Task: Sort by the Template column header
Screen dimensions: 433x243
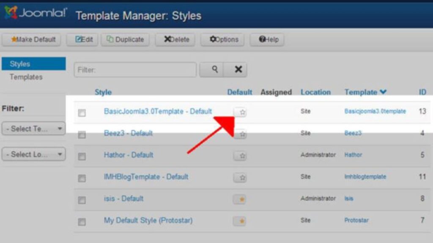Action: [365, 92]
